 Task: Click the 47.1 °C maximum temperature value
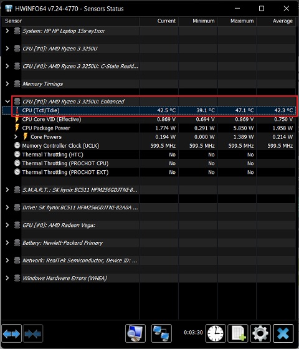click(244, 110)
